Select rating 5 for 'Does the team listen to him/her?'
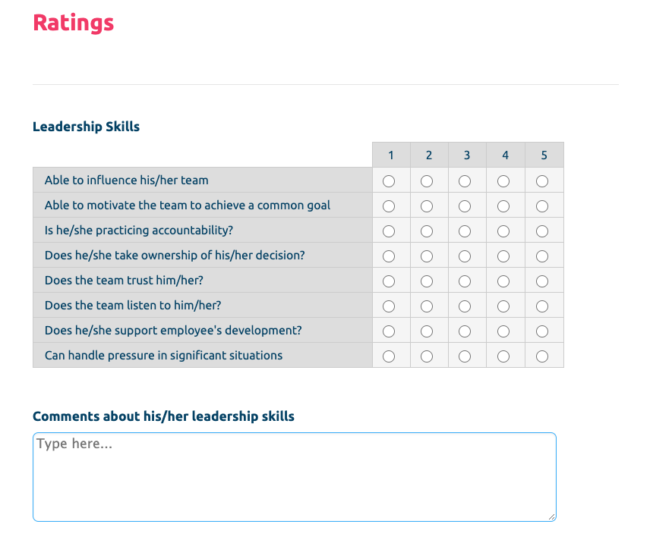Viewport: 650px width, 543px height. click(x=543, y=306)
